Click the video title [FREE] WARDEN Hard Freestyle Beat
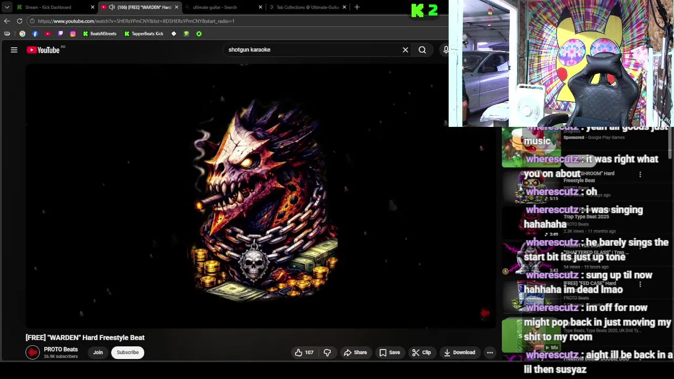Viewport: 674px width, 379px height. [x=85, y=337]
